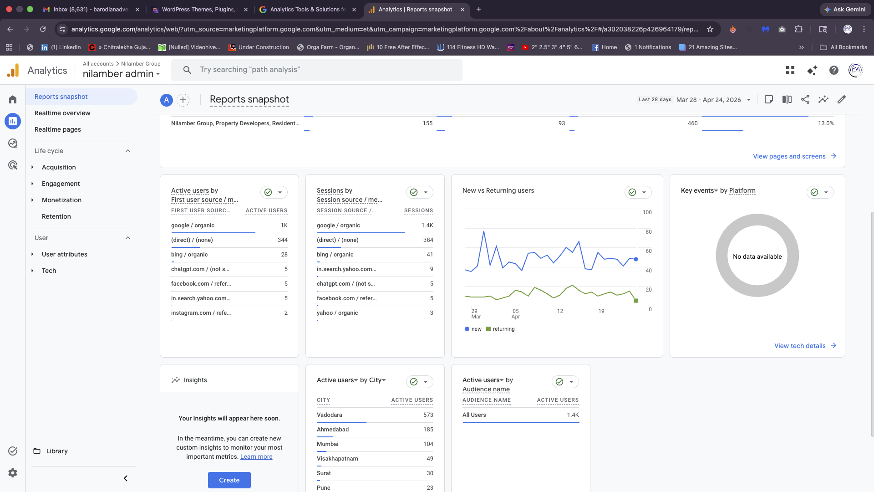Open Admin settings gear icon

pyautogui.click(x=13, y=473)
